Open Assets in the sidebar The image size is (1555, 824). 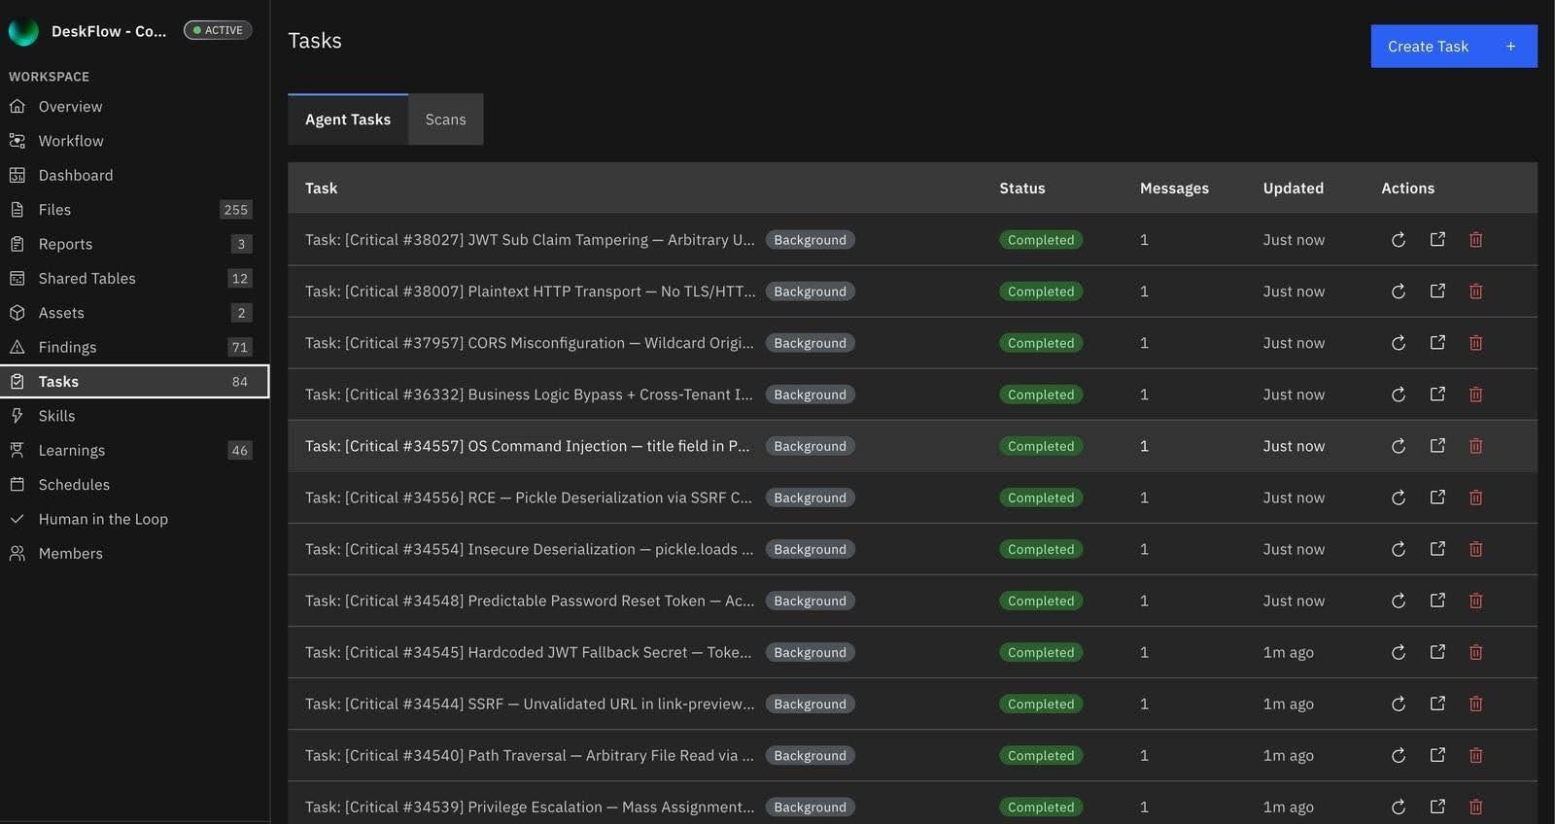(134, 313)
